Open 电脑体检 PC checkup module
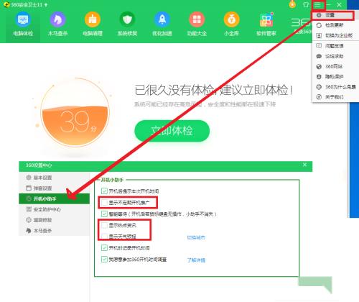Screen dimensions: 359x302 click(23, 24)
